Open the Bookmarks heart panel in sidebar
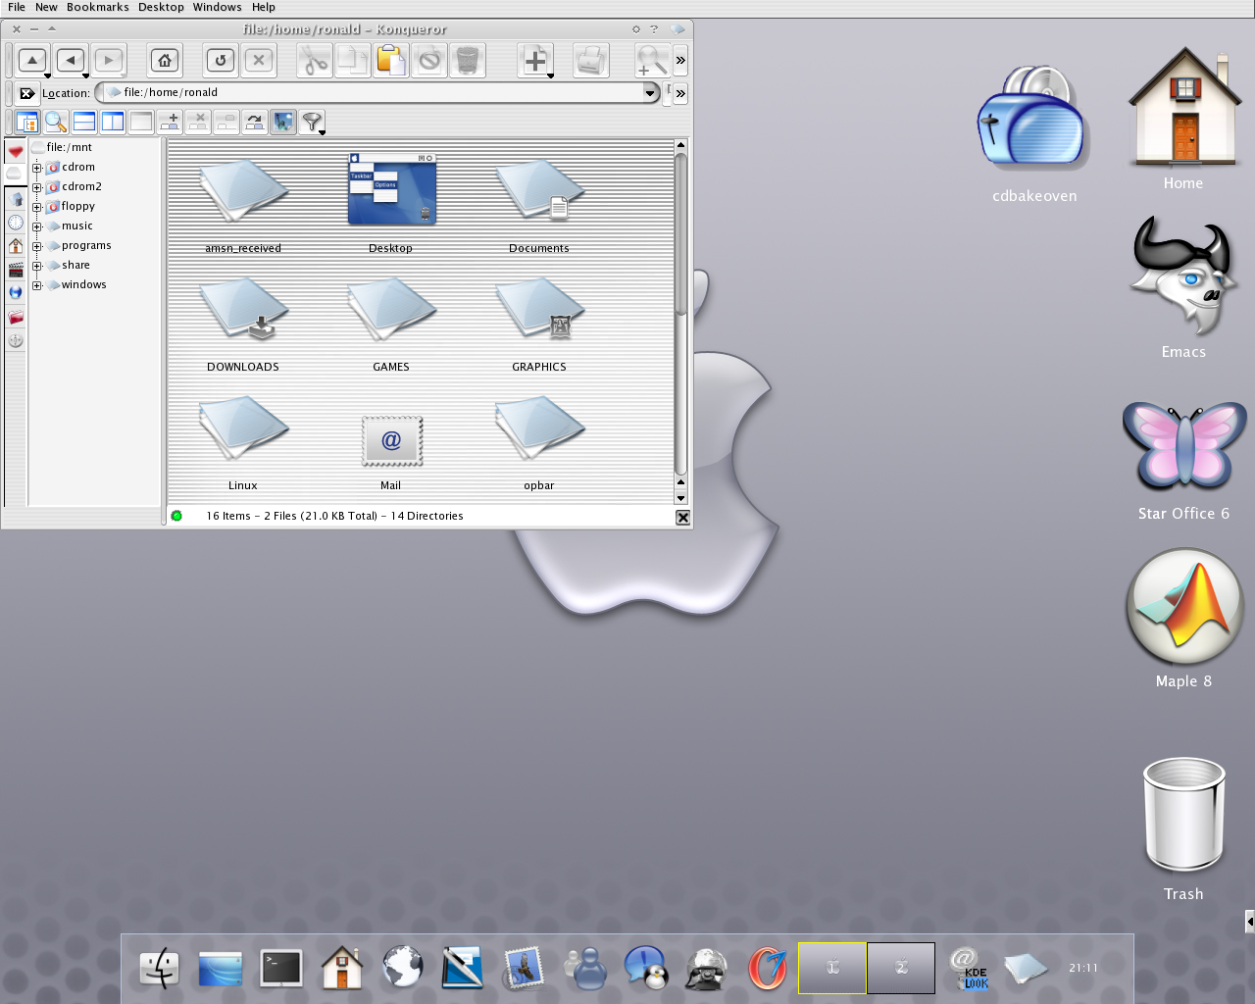The image size is (1255, 1004). tap(16, 152)
